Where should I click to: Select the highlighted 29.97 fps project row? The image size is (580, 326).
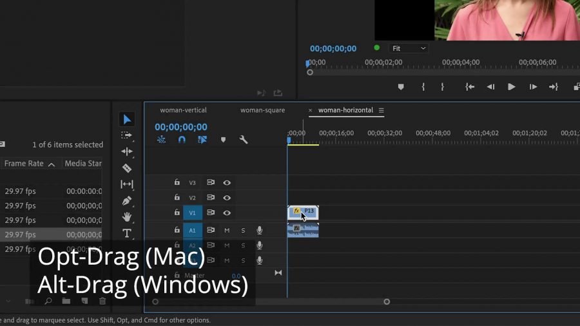tap(51, 235)
